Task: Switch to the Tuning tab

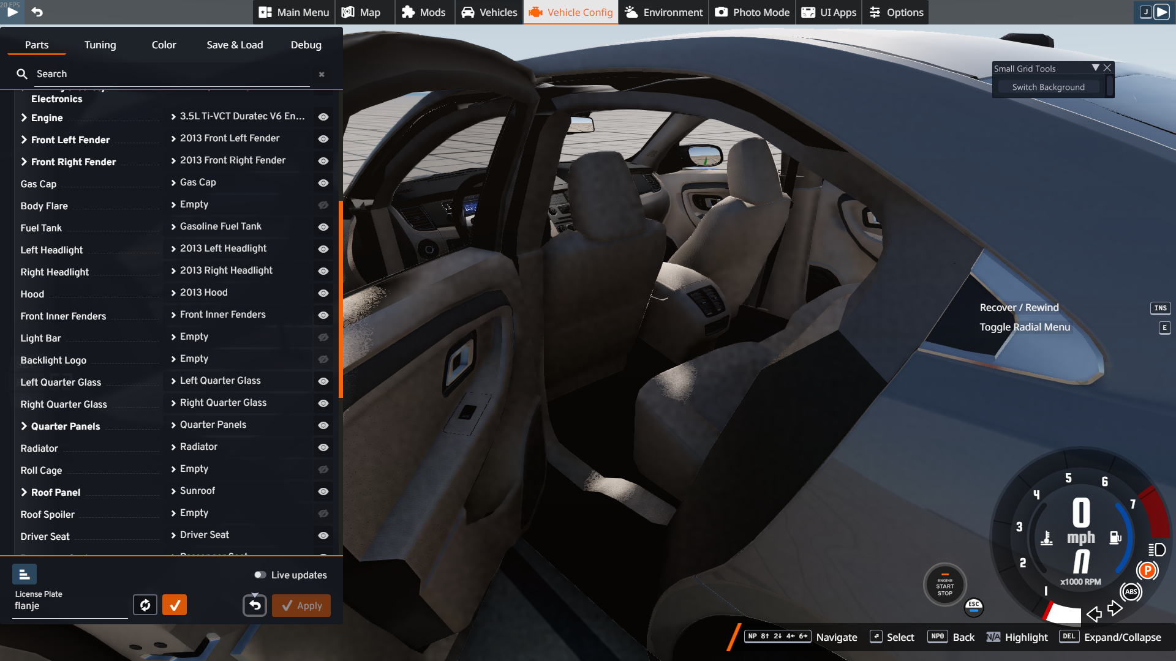Action: (x=100, y=45)
